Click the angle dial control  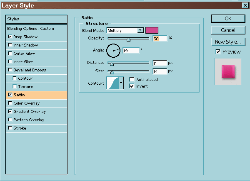click(113, 51)
